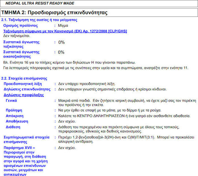Select the 2.1. Ταξινόμηση της ουσίας heading
This screenshot has width=198, height=176.
[x=39, y=20]
